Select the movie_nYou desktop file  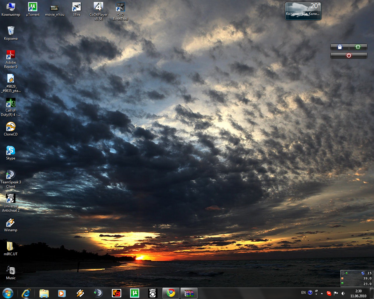click(x=54, y=9)
